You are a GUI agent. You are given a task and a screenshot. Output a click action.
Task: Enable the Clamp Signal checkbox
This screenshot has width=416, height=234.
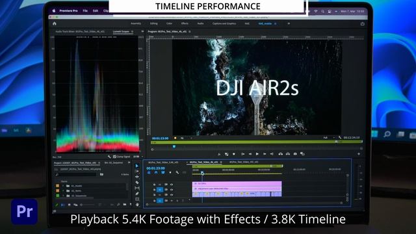click(x=114, y=157)
